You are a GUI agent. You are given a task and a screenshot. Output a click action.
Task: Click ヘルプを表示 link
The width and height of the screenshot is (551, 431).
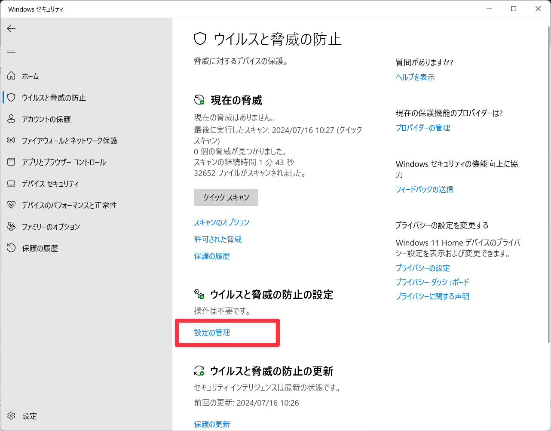(415, 77)
